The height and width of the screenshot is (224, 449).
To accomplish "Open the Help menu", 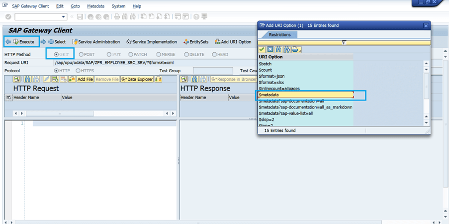I will pyautogui.click(x=137, y=6).
